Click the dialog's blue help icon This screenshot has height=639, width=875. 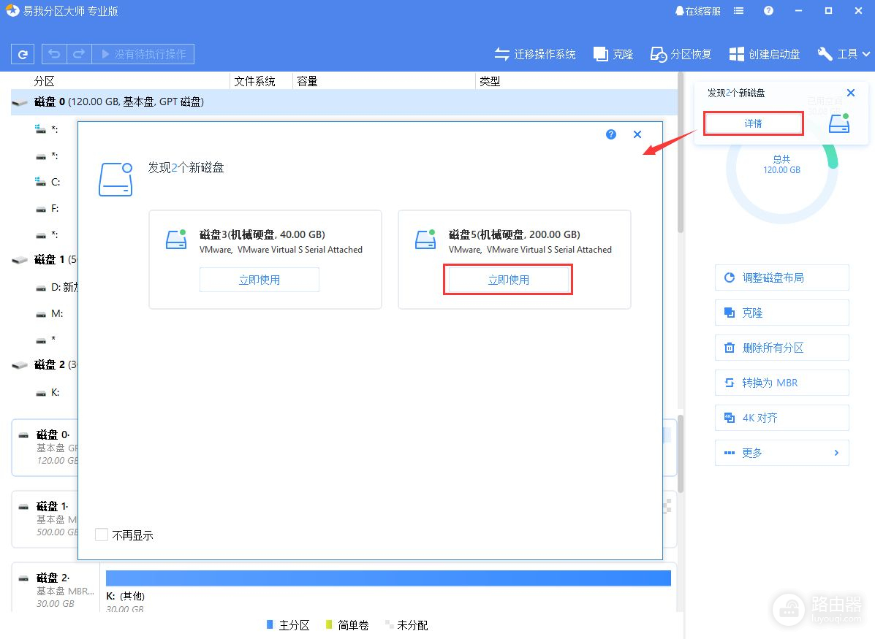[x=611, y=134]
